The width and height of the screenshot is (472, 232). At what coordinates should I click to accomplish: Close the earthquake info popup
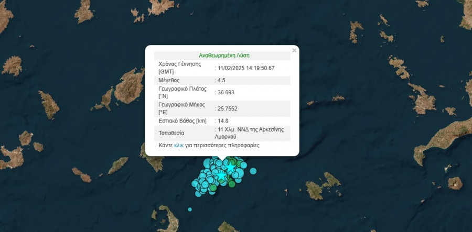coord(294,50)
